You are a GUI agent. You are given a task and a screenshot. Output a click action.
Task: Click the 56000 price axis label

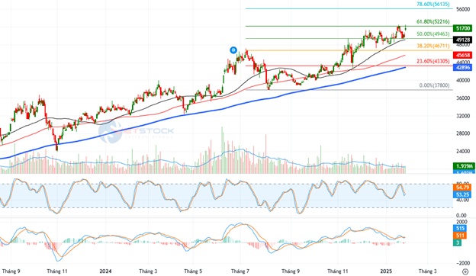[x=463, y=9]
